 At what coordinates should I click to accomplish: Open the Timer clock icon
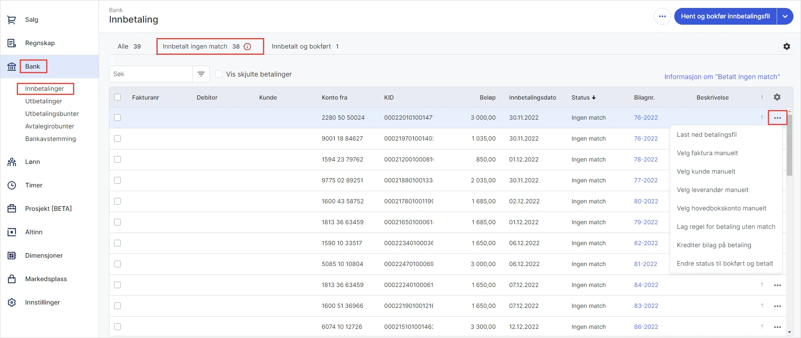12,185
